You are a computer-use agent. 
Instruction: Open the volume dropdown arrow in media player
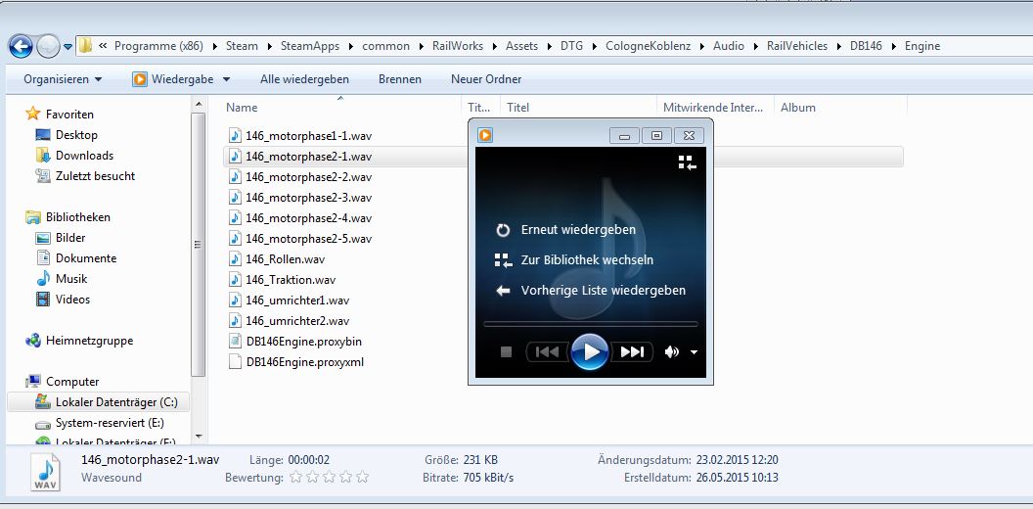pos(694,352)
